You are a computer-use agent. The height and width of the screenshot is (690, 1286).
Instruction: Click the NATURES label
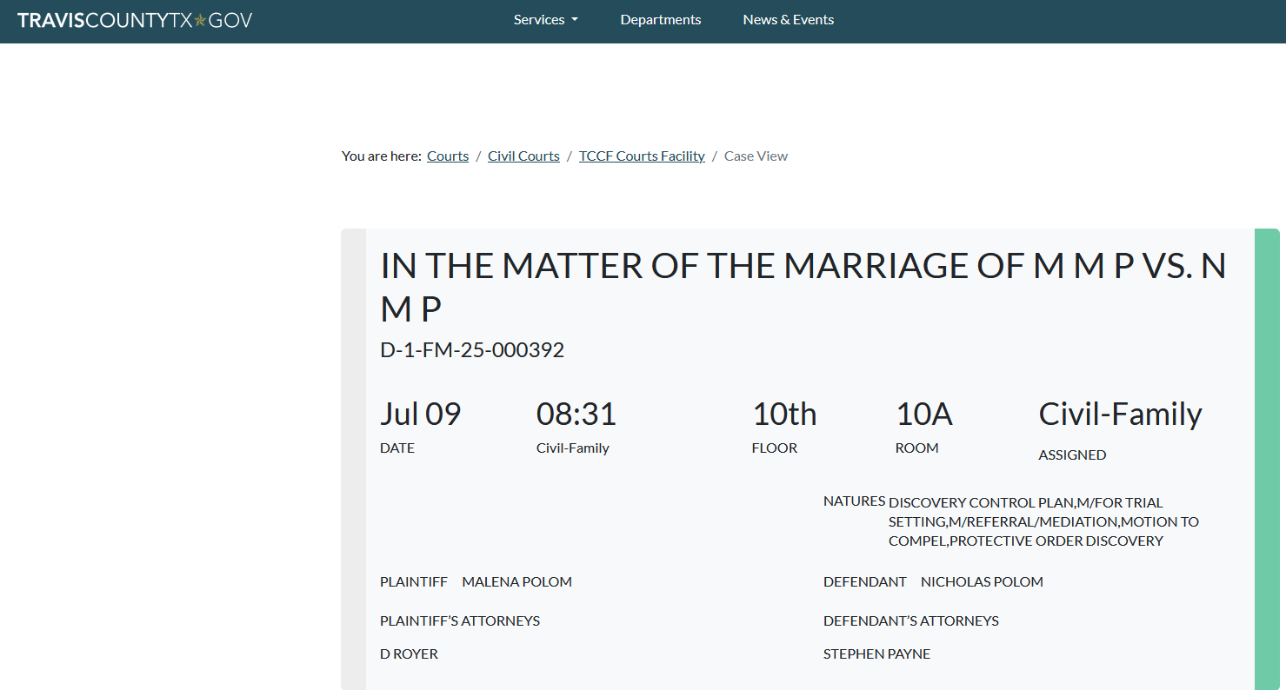[854, 501]
